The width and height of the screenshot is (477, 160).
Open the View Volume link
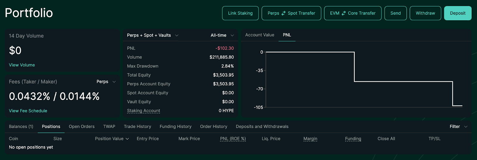[x=22, y=65]
